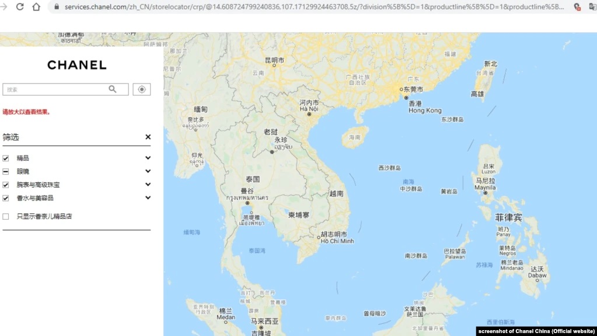Uncheck the 精品 filter checkbox

[x=6, y=158]
